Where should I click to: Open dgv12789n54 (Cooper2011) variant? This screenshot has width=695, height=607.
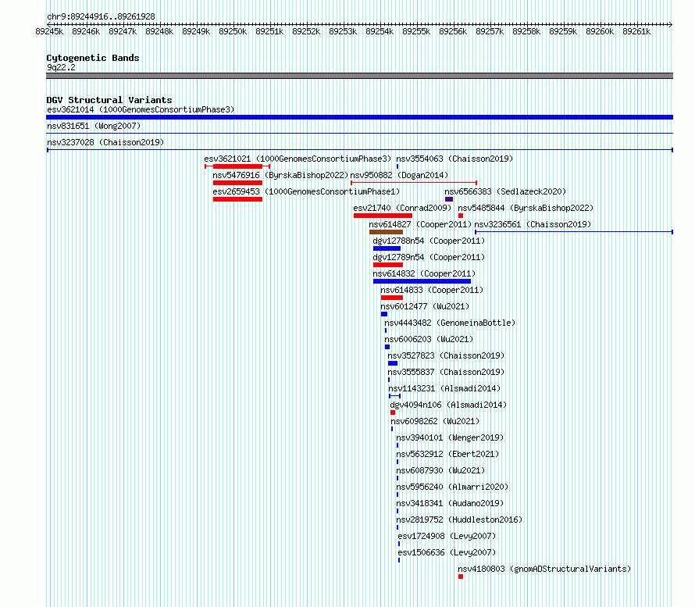point(429,257)
